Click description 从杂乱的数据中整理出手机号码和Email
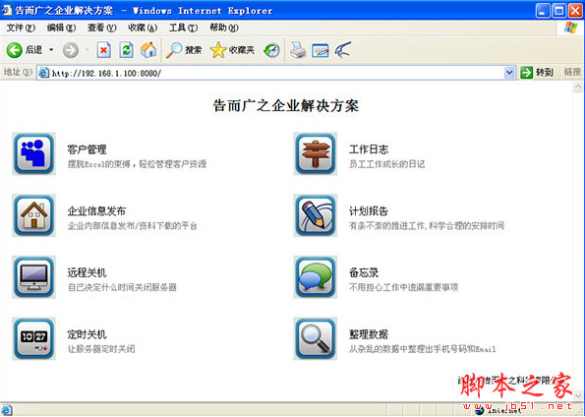The height and width of the screenshot is (417, 585). point(423,349)
